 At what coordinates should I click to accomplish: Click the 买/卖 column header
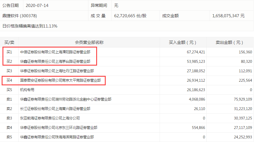[x=9, y=43]
